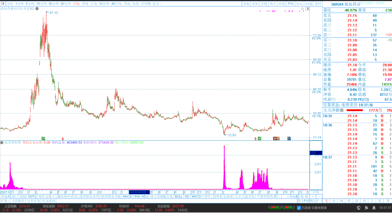Apply the 疯狂连板王 indicator
392x213 pixels.
(47, 197)
